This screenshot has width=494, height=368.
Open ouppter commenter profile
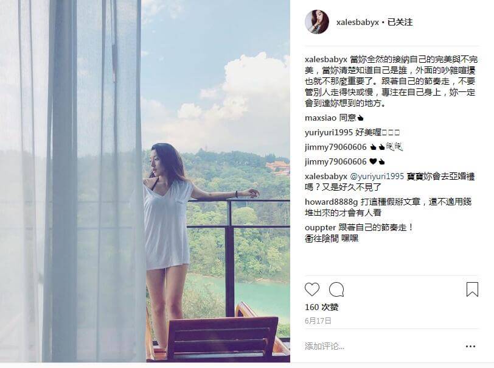tap(320, 227)
